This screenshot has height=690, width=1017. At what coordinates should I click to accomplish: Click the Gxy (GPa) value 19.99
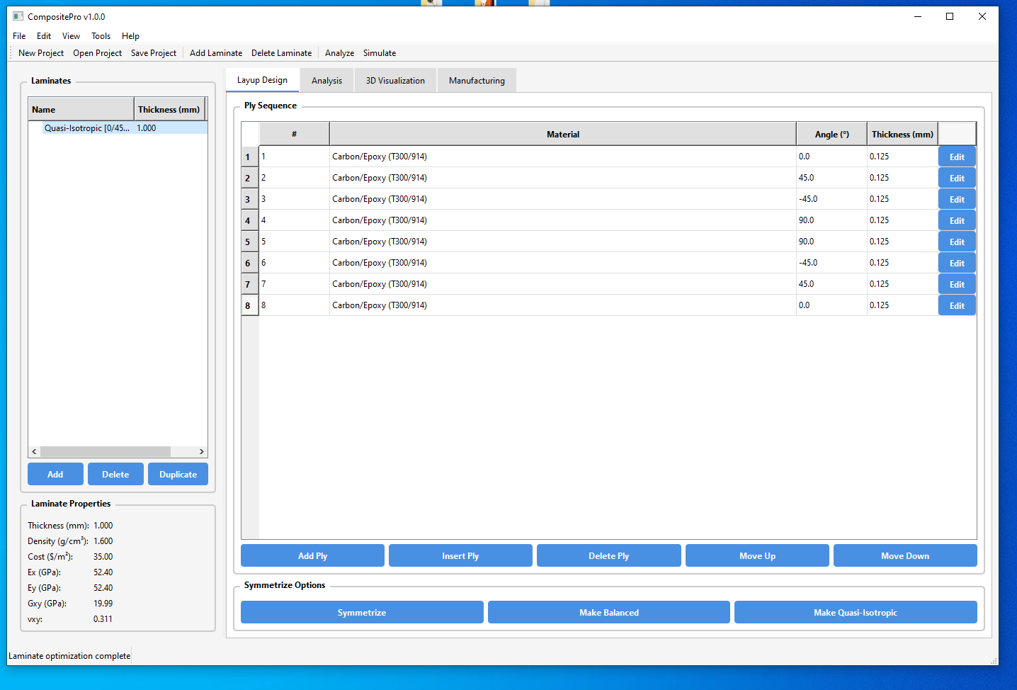pos(103,604)
